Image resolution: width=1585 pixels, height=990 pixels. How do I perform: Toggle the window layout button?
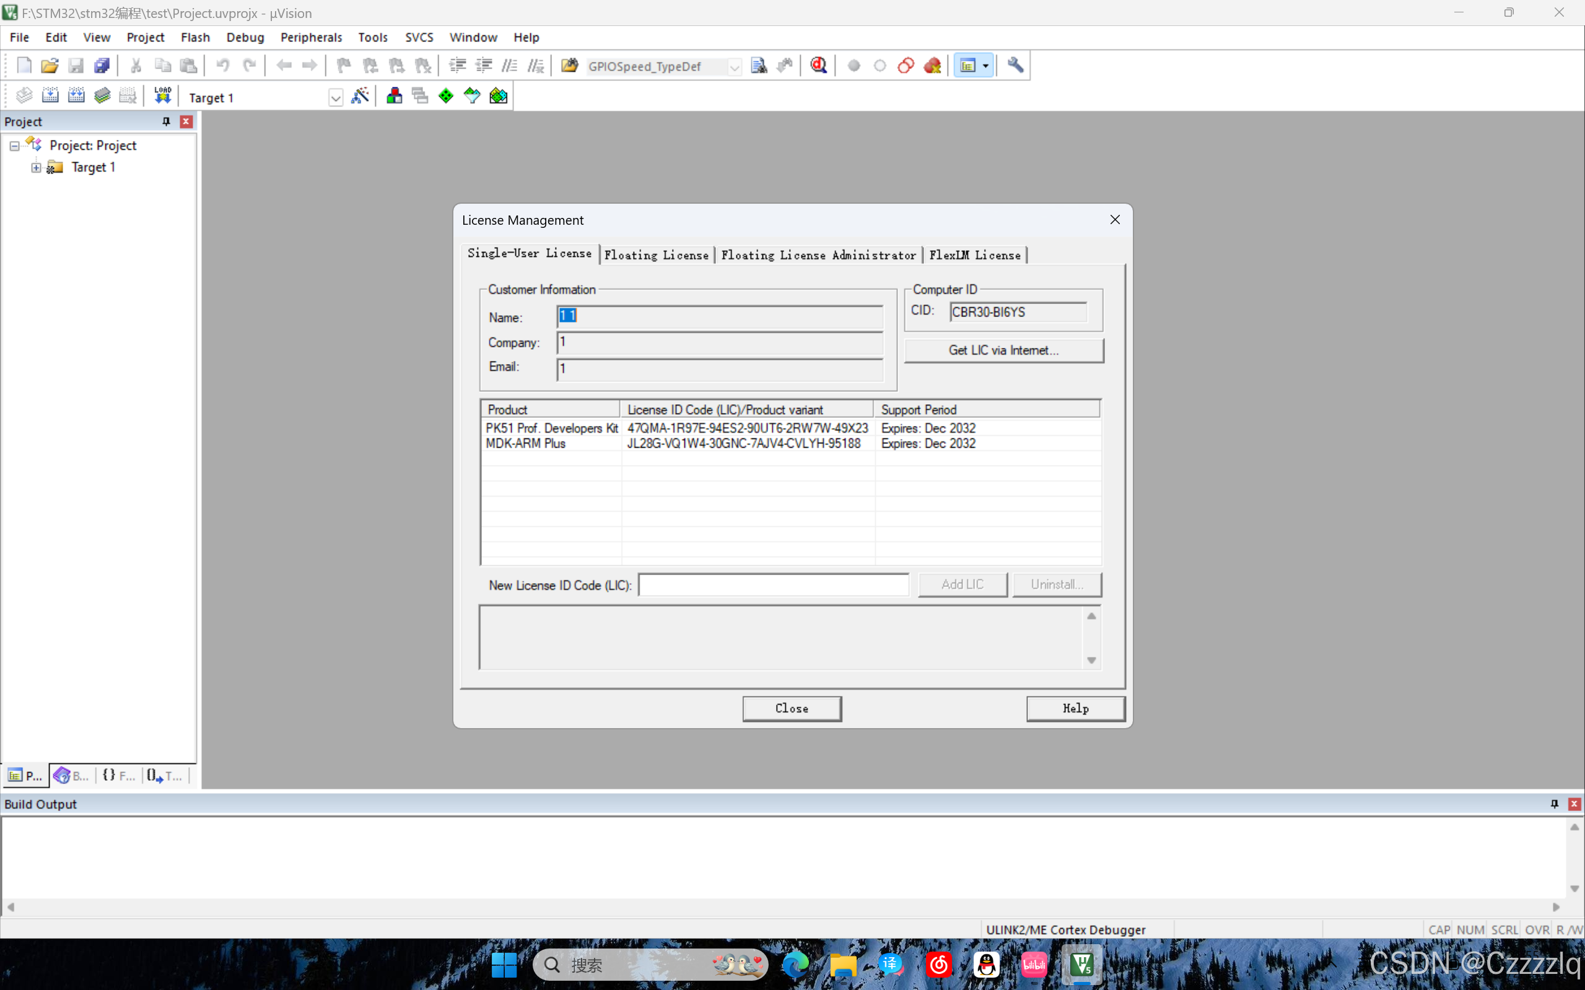968,66
